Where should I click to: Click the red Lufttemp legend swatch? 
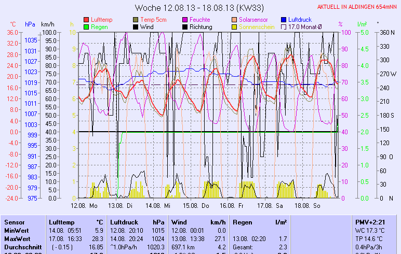(87, 20)
